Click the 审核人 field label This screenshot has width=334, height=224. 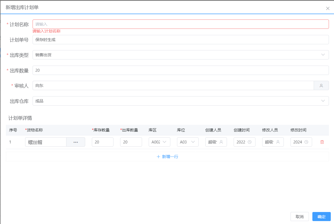coord(21,86)
